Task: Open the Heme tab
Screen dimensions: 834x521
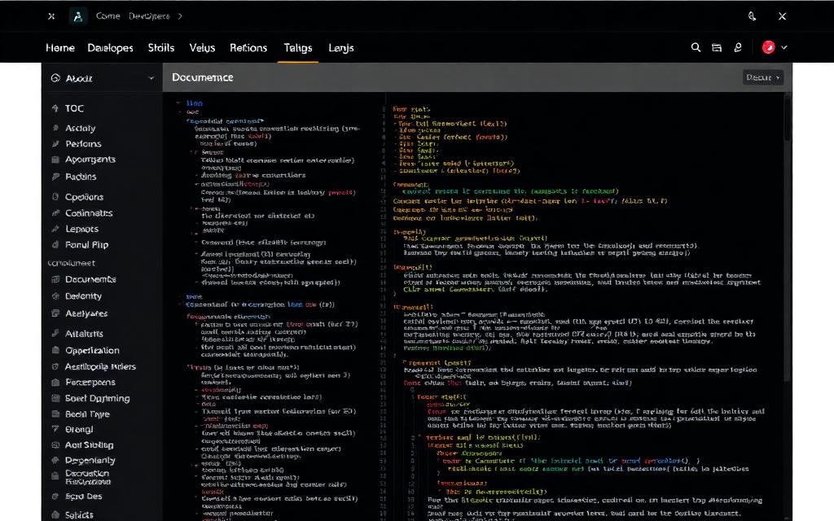Action: click(x=60, y=48)
